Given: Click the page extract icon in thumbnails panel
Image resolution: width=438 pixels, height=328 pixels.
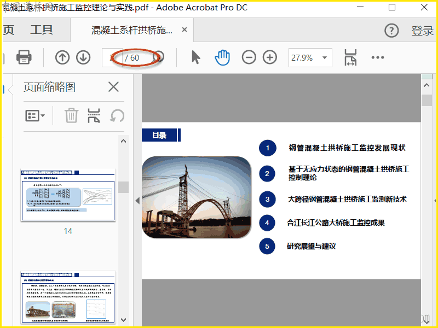Looking at the screenshot, I should click(94, 115).
